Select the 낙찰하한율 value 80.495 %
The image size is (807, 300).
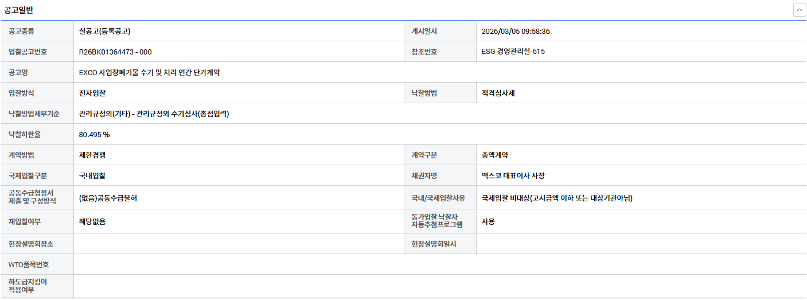tap(94, 134)
